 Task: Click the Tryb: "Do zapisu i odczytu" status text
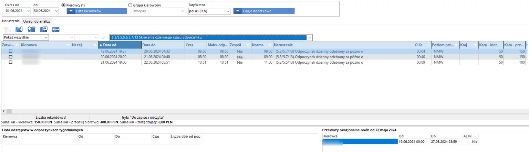click(x=143, y=117)
